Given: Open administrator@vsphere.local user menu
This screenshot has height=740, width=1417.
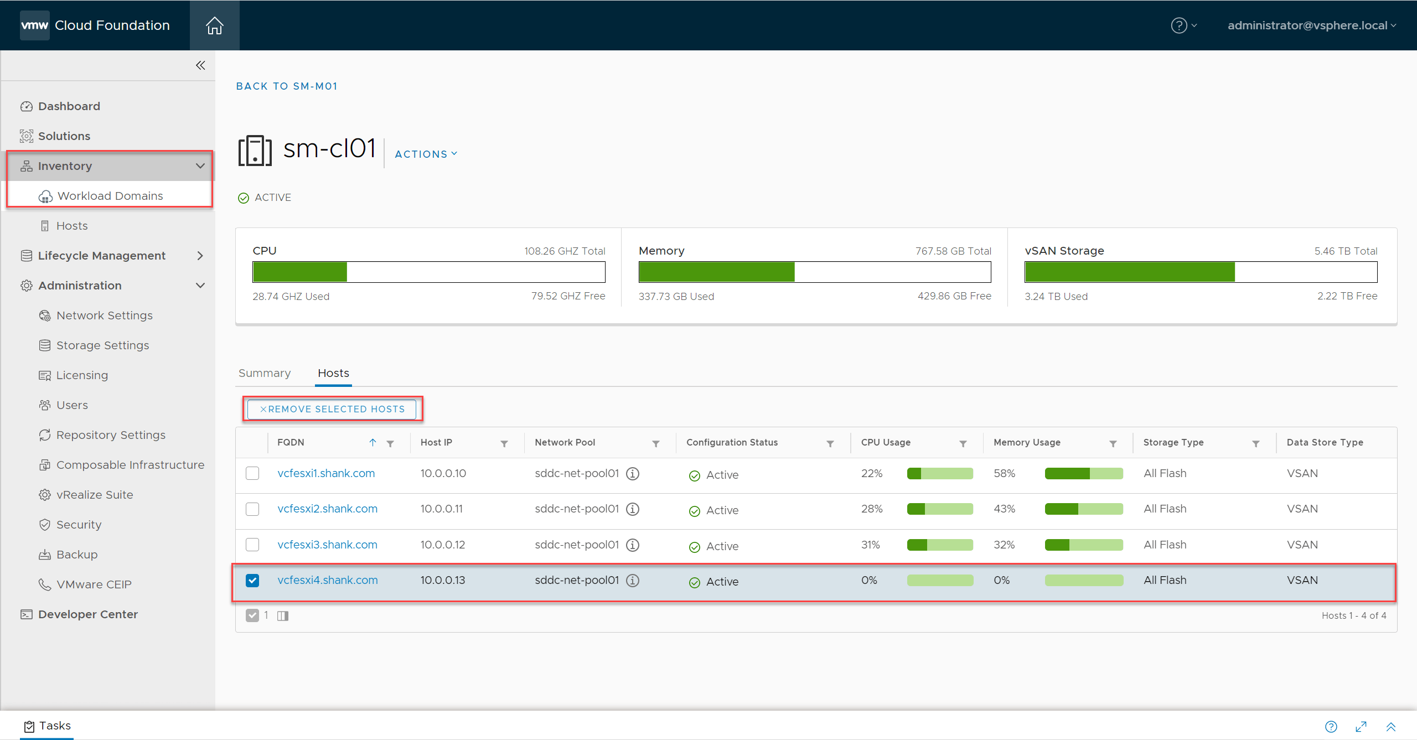Looking at the screenshot, I should [1311, 25].
